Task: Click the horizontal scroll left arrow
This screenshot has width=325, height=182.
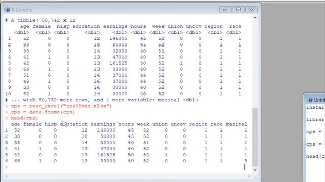Action: 6,176
